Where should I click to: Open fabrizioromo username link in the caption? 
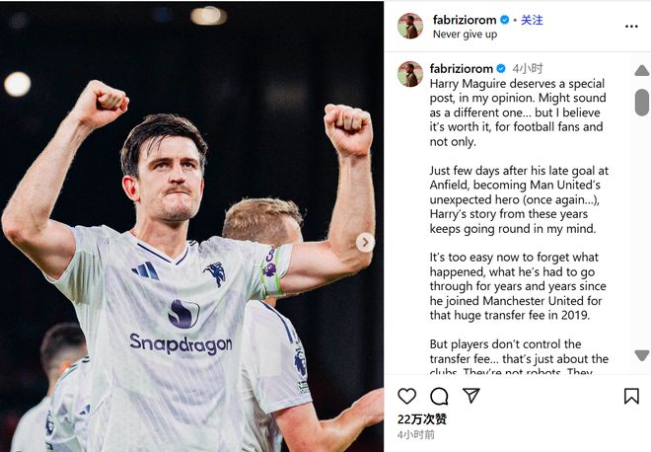[x=462, y=69]
